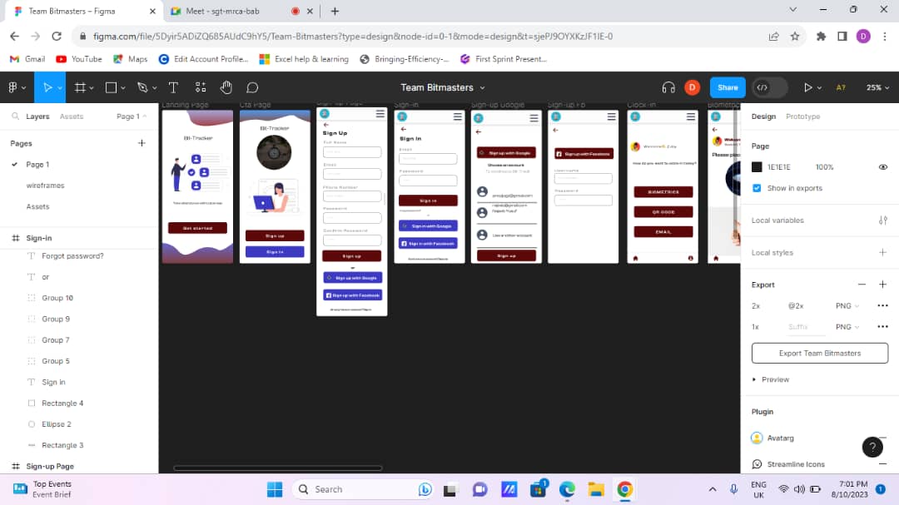Click the Export Team Bitmasters button
This screenshot has height=505, width=899.
(x=819, y=353)
